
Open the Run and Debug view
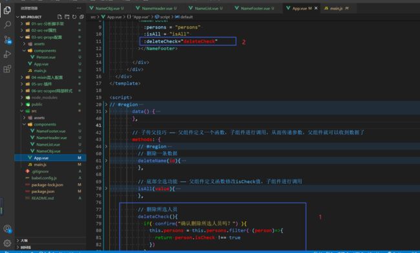(x=7, y=54)
